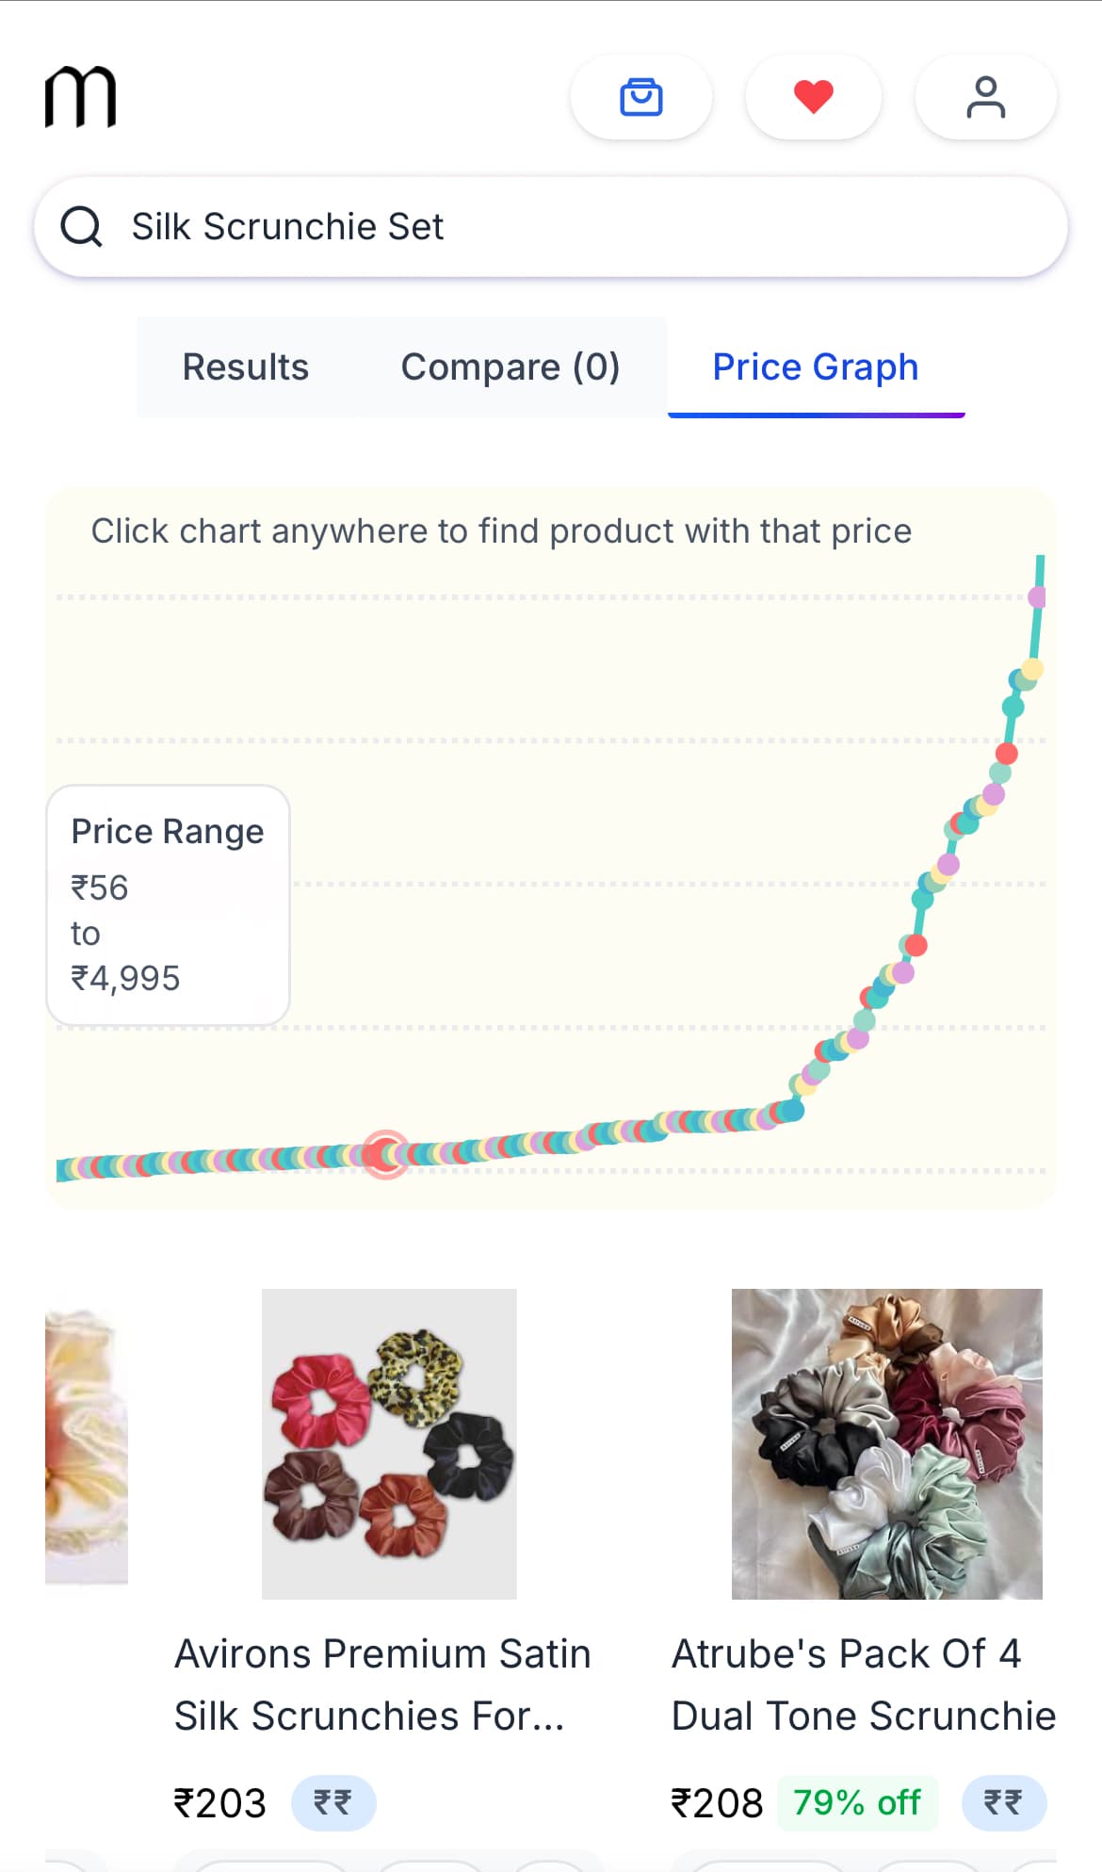Click the Silk Scrunchie Set search field
The height and width of the screenshot is (1872, 1102).
click(x=565, y=227)
